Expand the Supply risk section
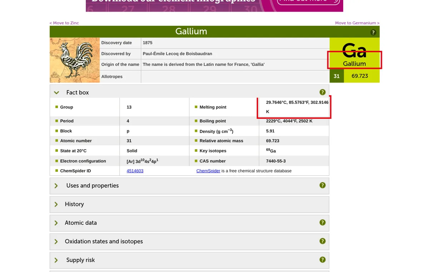 click(x=56, y=260)
